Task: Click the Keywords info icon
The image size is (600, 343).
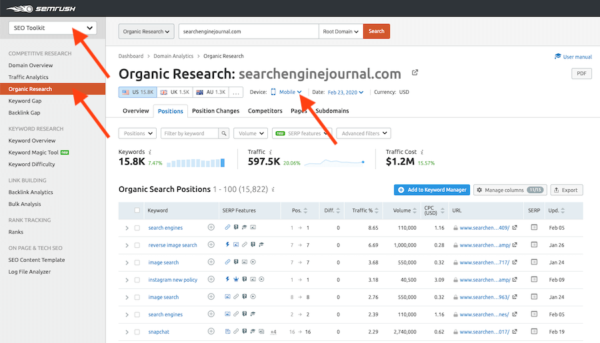Action: pyautogui.click(x=150, y=152)
